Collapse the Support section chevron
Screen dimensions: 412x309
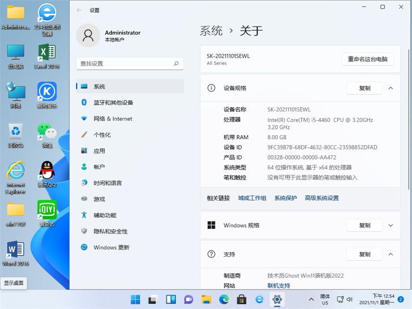(391, 254)
